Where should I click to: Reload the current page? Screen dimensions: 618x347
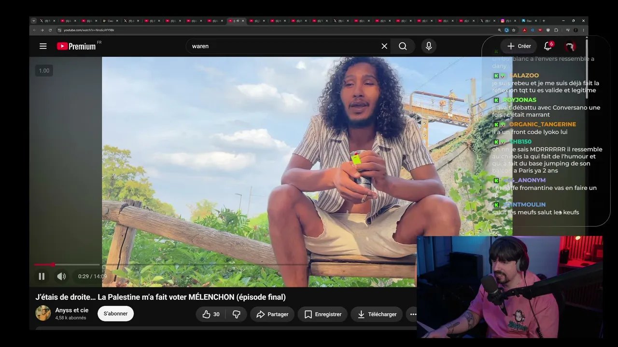pyautogui.click(x=50, y=30)
